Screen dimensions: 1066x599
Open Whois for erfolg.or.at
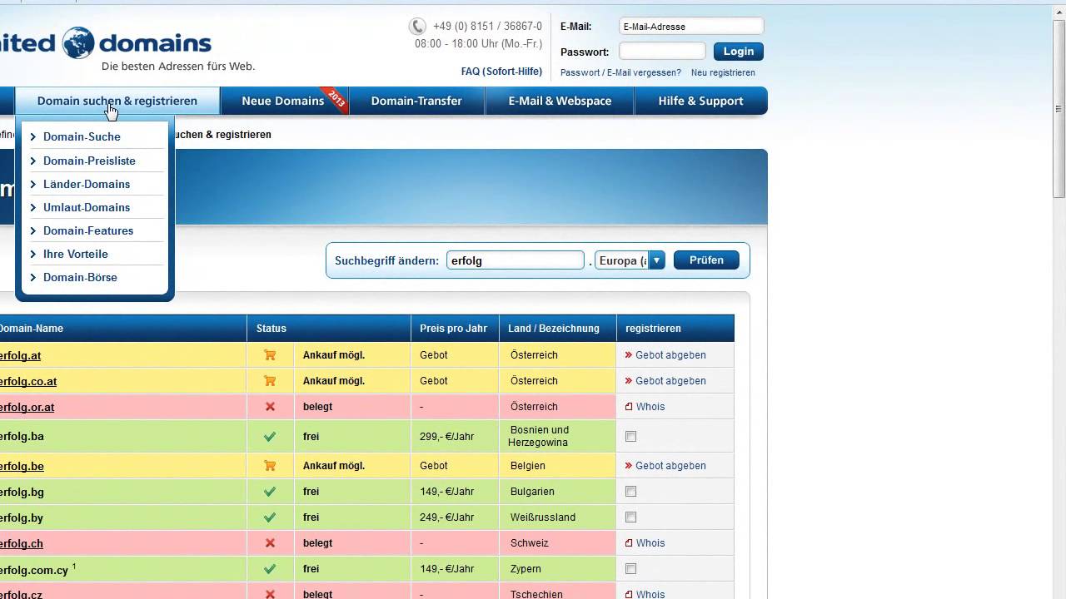tap(650, 407)
